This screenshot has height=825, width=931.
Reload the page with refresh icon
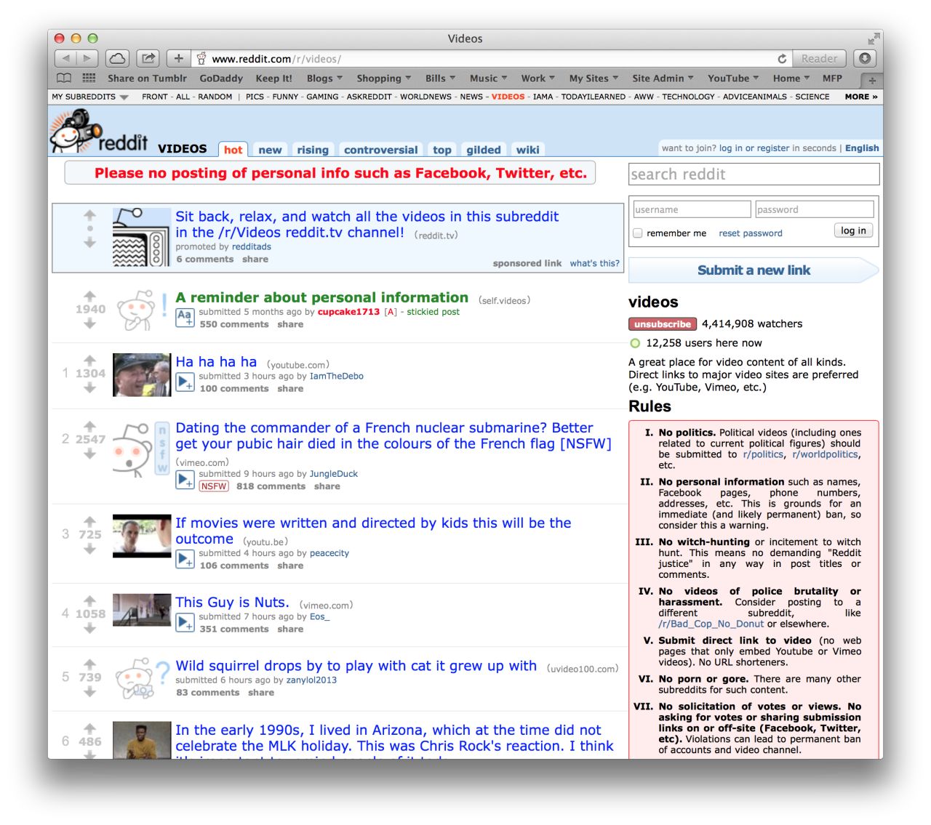(x=782, y=59)
